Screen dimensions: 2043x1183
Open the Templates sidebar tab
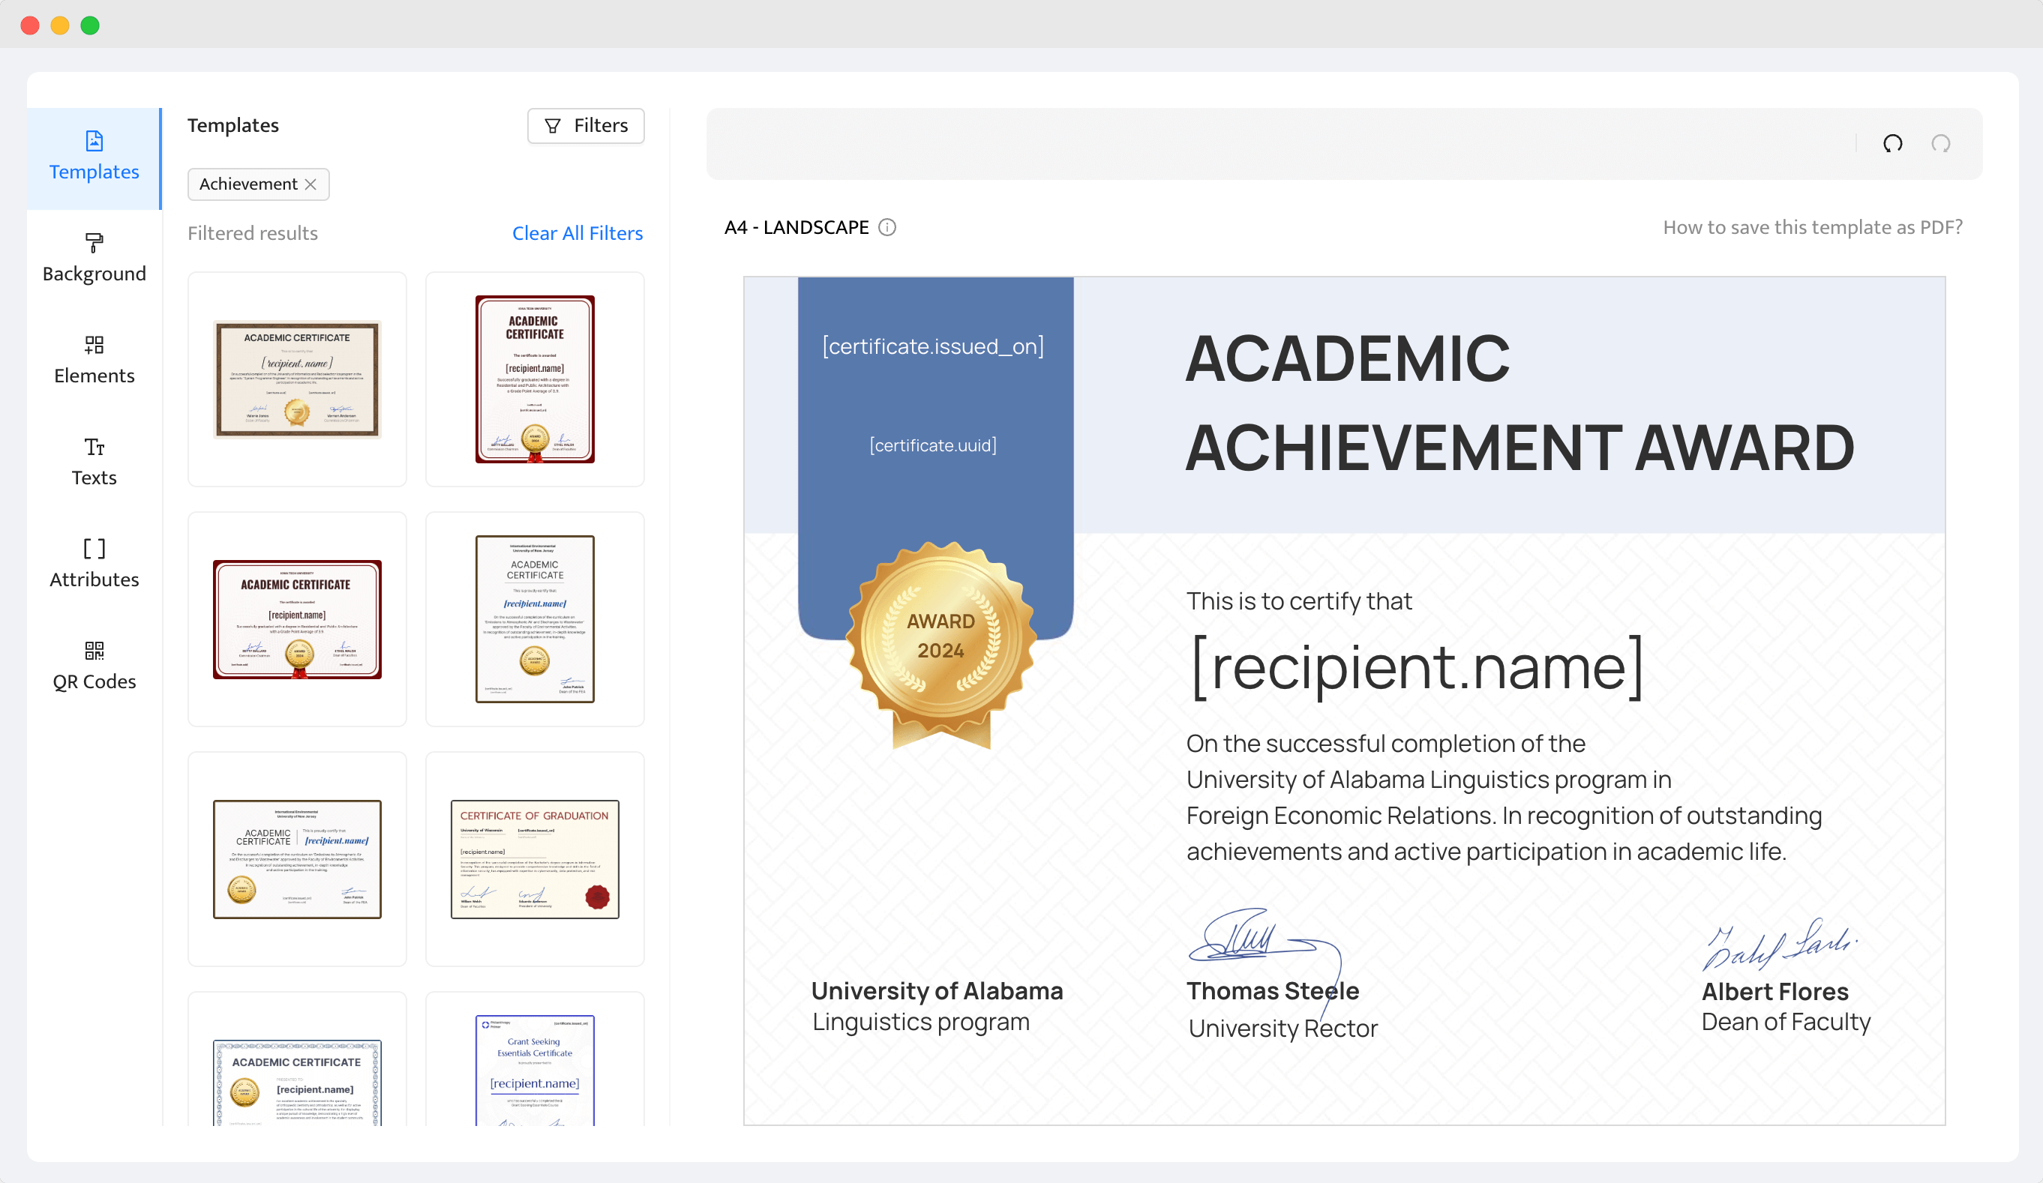[94, 158]
